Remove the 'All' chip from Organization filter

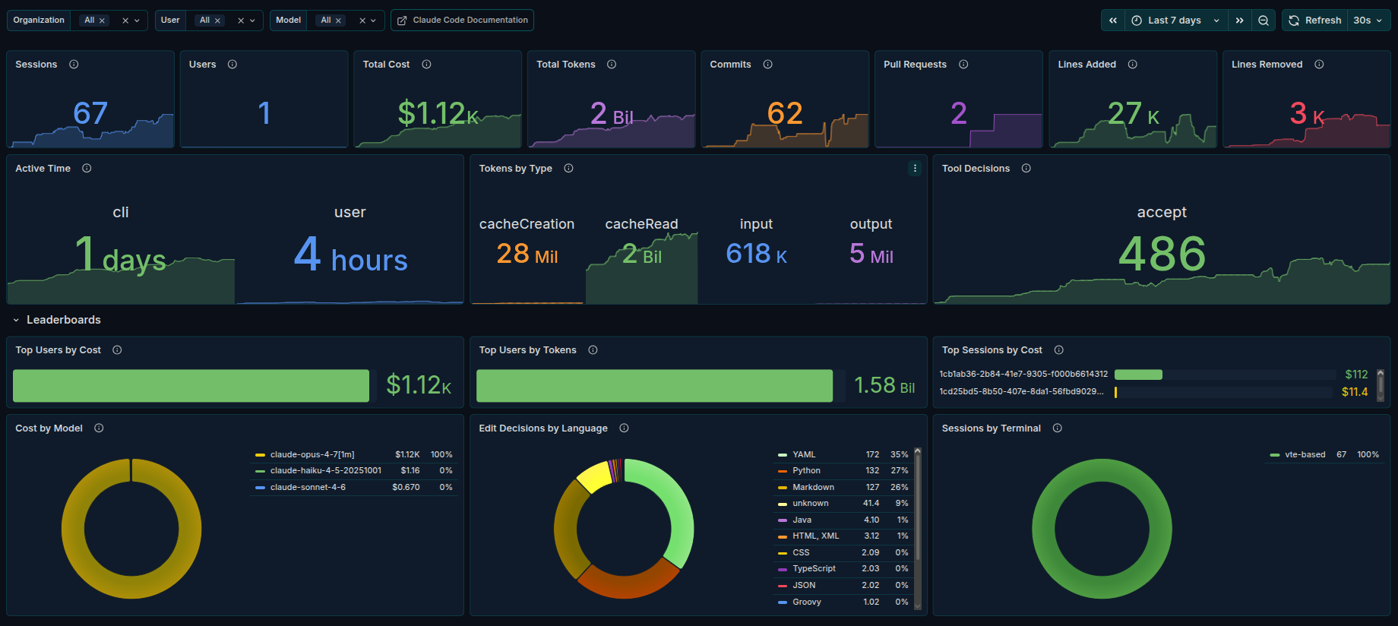click(x=102, y=21)
